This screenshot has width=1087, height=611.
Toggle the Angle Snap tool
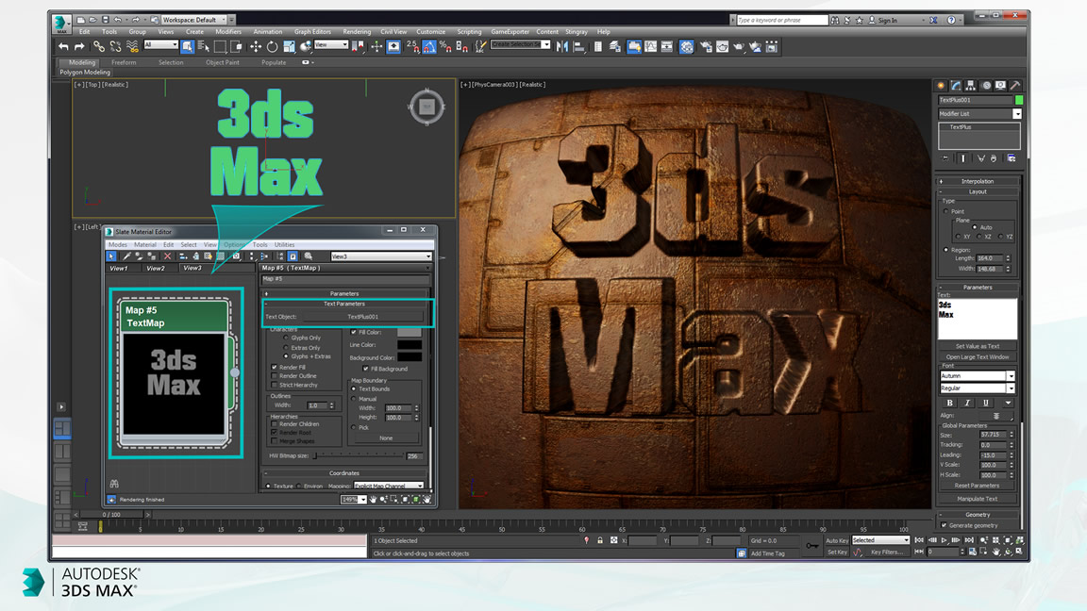click(429, 46)
